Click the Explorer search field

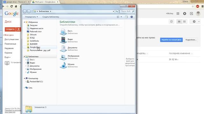point(127,11)
